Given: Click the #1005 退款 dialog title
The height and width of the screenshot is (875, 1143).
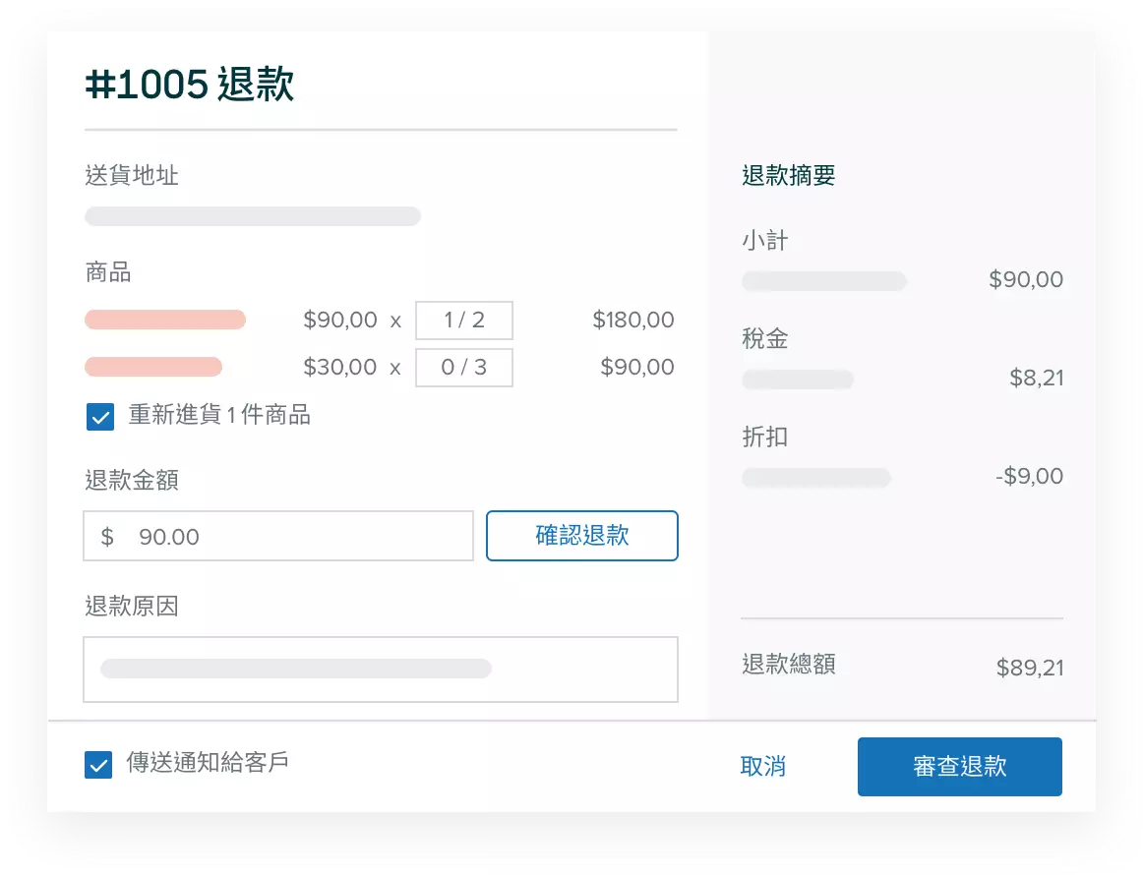Looking at the screenshot, I should pos(190,86).
